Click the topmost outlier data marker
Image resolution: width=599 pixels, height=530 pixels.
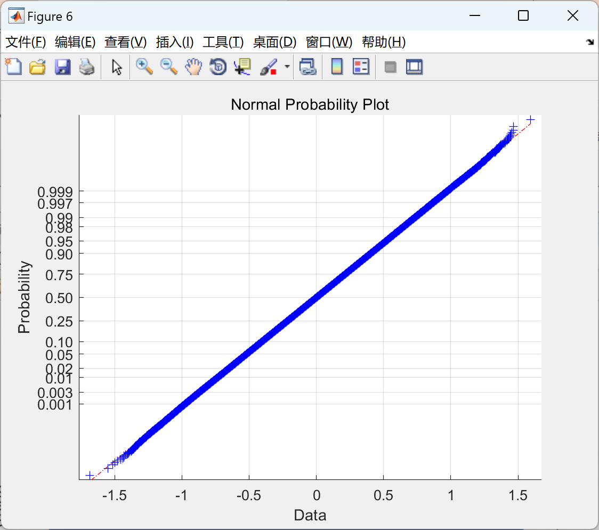point(530,120)
